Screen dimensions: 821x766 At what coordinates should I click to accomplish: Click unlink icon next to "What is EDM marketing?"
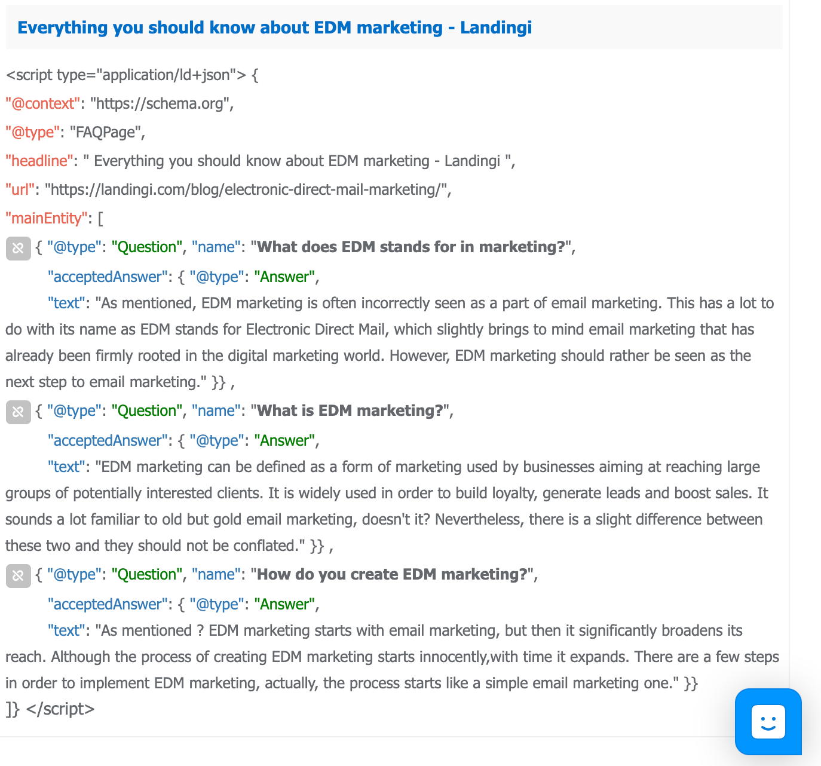(x=19, y=412)
